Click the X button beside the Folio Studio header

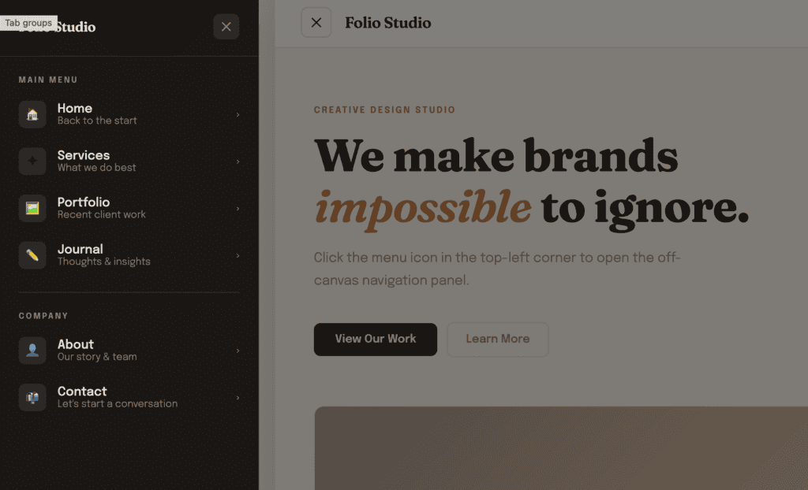pyautogui.click(x=316, y=22)
